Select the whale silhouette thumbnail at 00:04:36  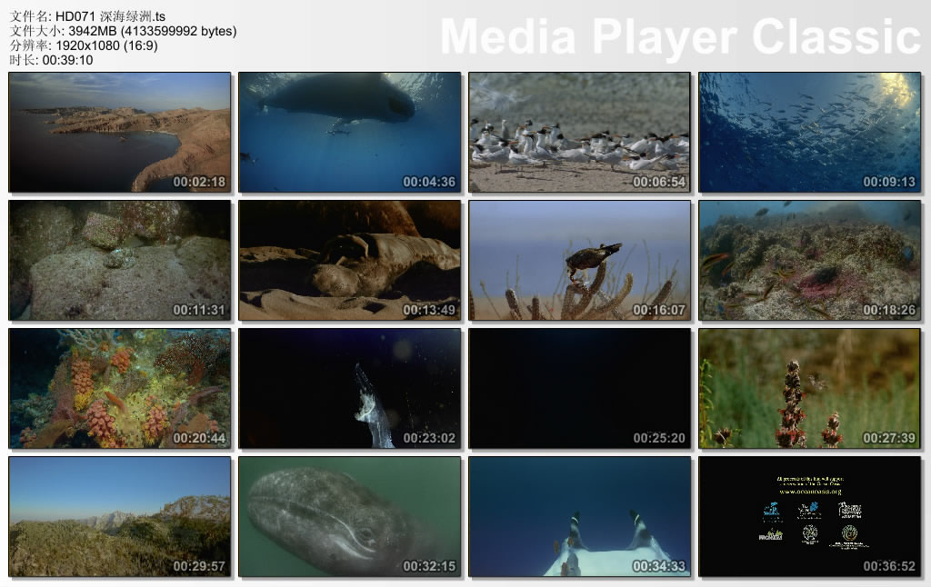coord(349,133)
